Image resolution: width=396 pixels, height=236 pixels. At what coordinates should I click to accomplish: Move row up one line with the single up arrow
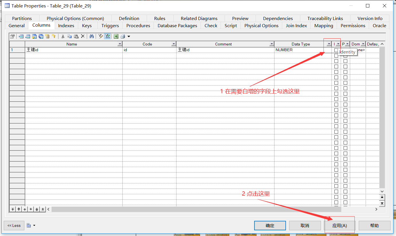tap(25, 209)
